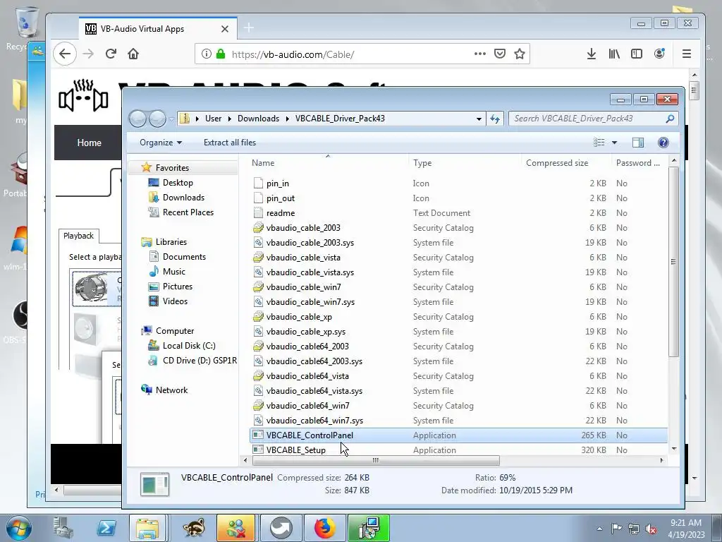The height and width of the screenshot is (542, 722).
Task: Select Network in navigation pane
Action: tap(171, 390)
